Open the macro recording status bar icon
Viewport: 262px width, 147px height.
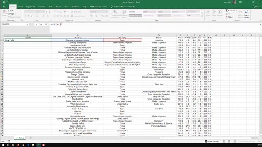tap(9, 141)
